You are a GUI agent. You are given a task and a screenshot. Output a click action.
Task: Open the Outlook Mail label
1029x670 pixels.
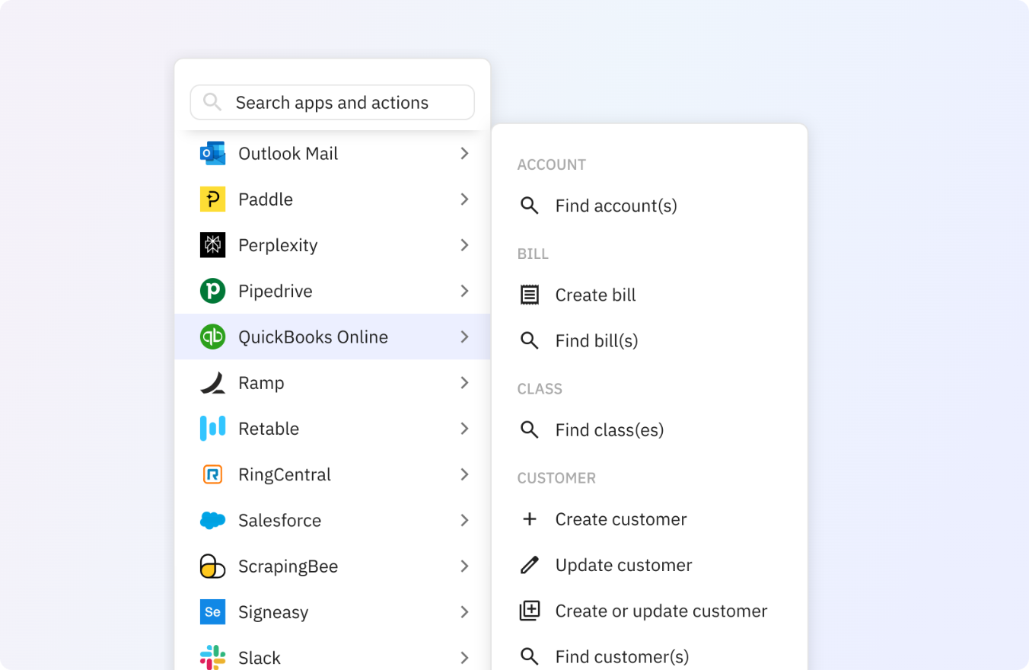click(288, 153)
